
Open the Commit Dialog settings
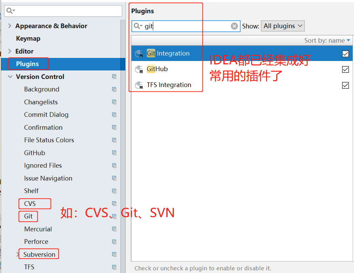[46, 115]
